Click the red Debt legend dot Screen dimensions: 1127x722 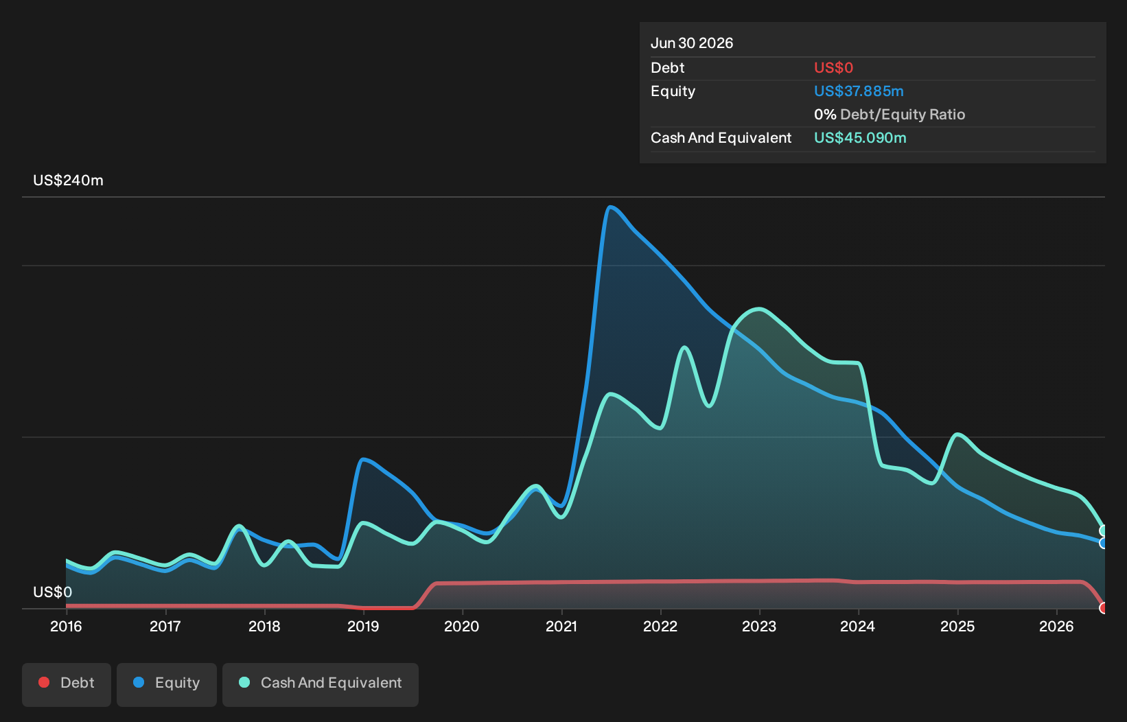[x=44, y=682]
